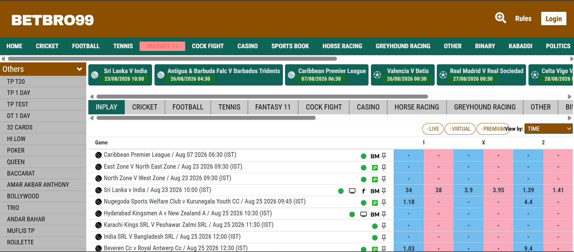
Task: Click blue back odds 34 for Sri Lanka v India
Action: coord(409,190)
